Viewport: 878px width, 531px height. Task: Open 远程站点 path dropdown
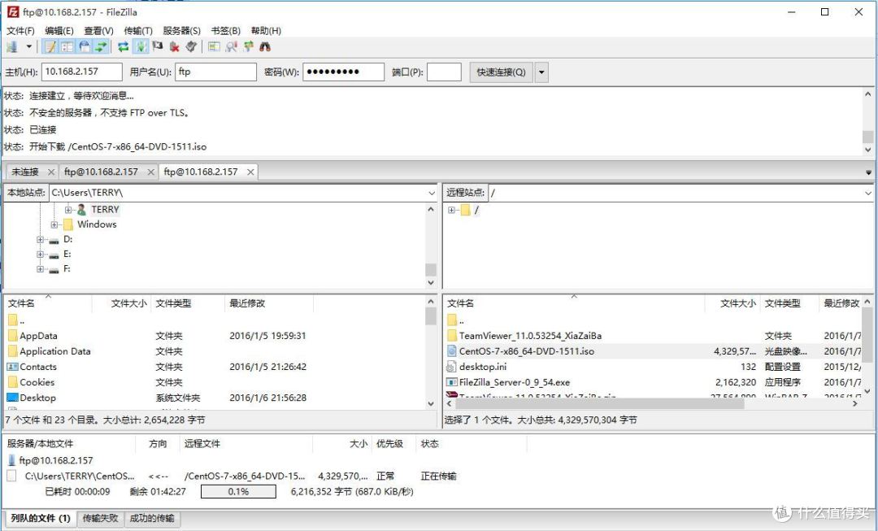[868, 193]
